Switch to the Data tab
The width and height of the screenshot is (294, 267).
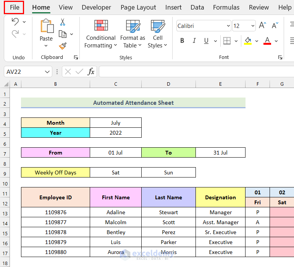point(197,8)
